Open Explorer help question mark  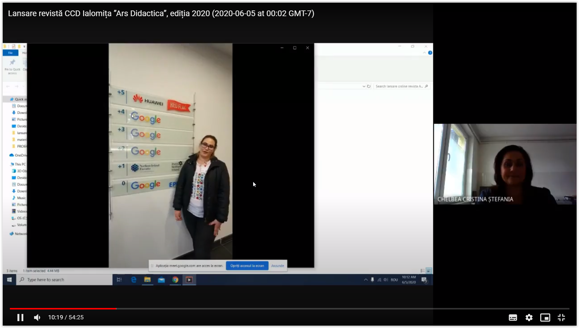430,53
